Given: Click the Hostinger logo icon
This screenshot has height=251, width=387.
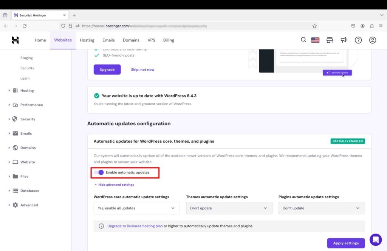Looking at the screenshot, I should pos(15,40).
